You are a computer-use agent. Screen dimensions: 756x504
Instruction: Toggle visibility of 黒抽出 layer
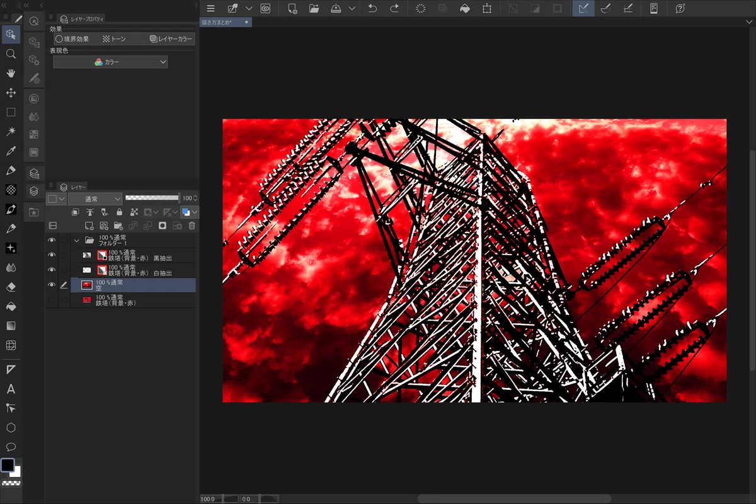[x=52, y=255]
